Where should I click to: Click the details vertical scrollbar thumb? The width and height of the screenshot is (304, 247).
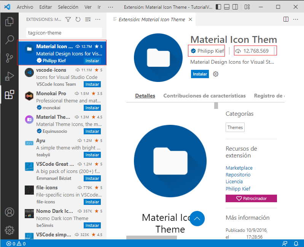(216, 105)
